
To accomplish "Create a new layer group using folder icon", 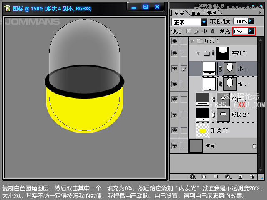I will pyautogui.click(x=216, y=177).
